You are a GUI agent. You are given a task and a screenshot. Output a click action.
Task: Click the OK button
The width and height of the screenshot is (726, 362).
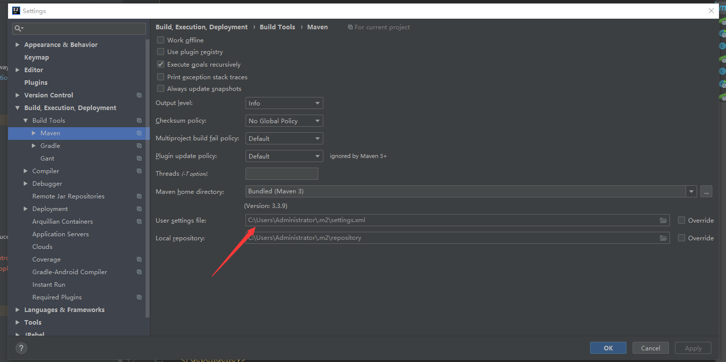coord(608,348)
